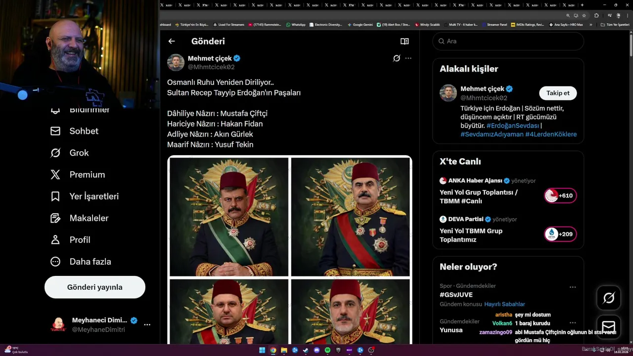
Task: Click the Gönderi yayınla button
Action: 95,287
